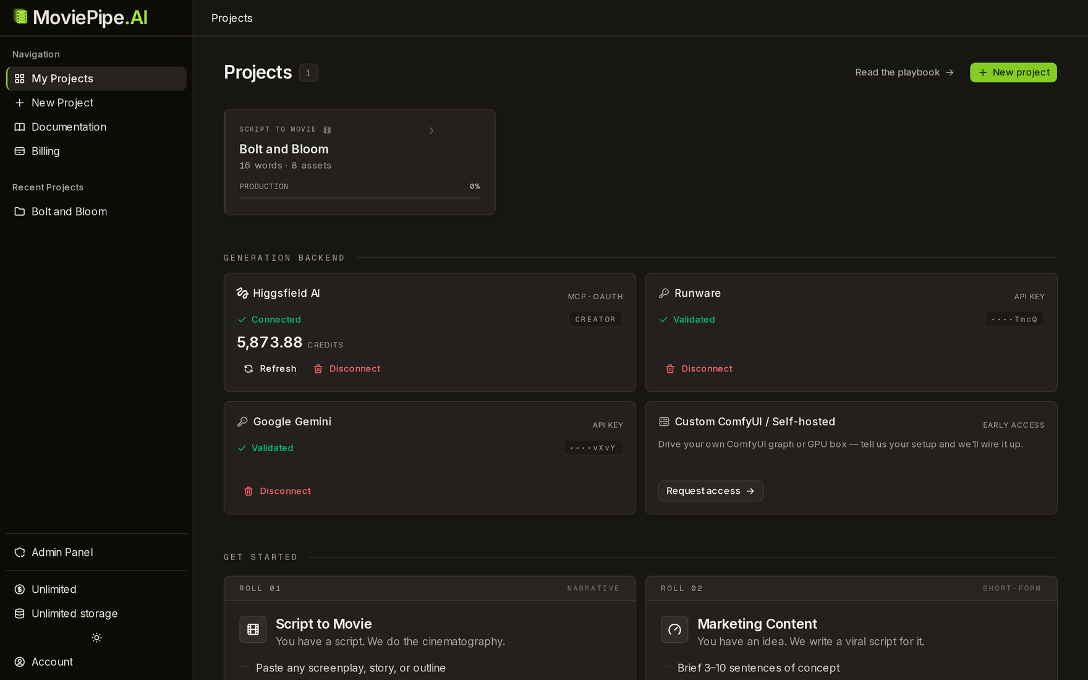Screen dimensions: 1088x680
Task: Click the masked Runware API key TmcQ
Action: click(1014, 320)
